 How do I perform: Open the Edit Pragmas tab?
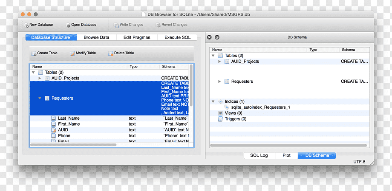tap(137, 37)
